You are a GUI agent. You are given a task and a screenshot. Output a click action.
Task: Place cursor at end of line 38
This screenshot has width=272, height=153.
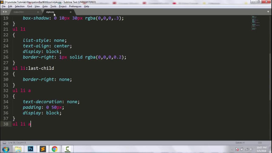click(x=31, y=124)
